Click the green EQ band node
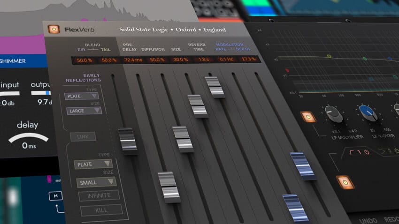Screen dimensions: 399x224 364,59
